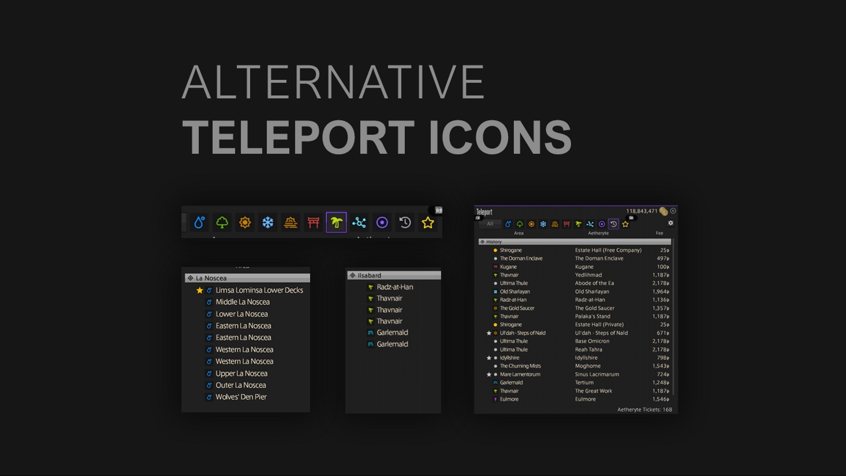This screenshot has height=476, width=846.
Task: Toggle favorite star on Mare Lamentorum row
Action: coord(489,374)
